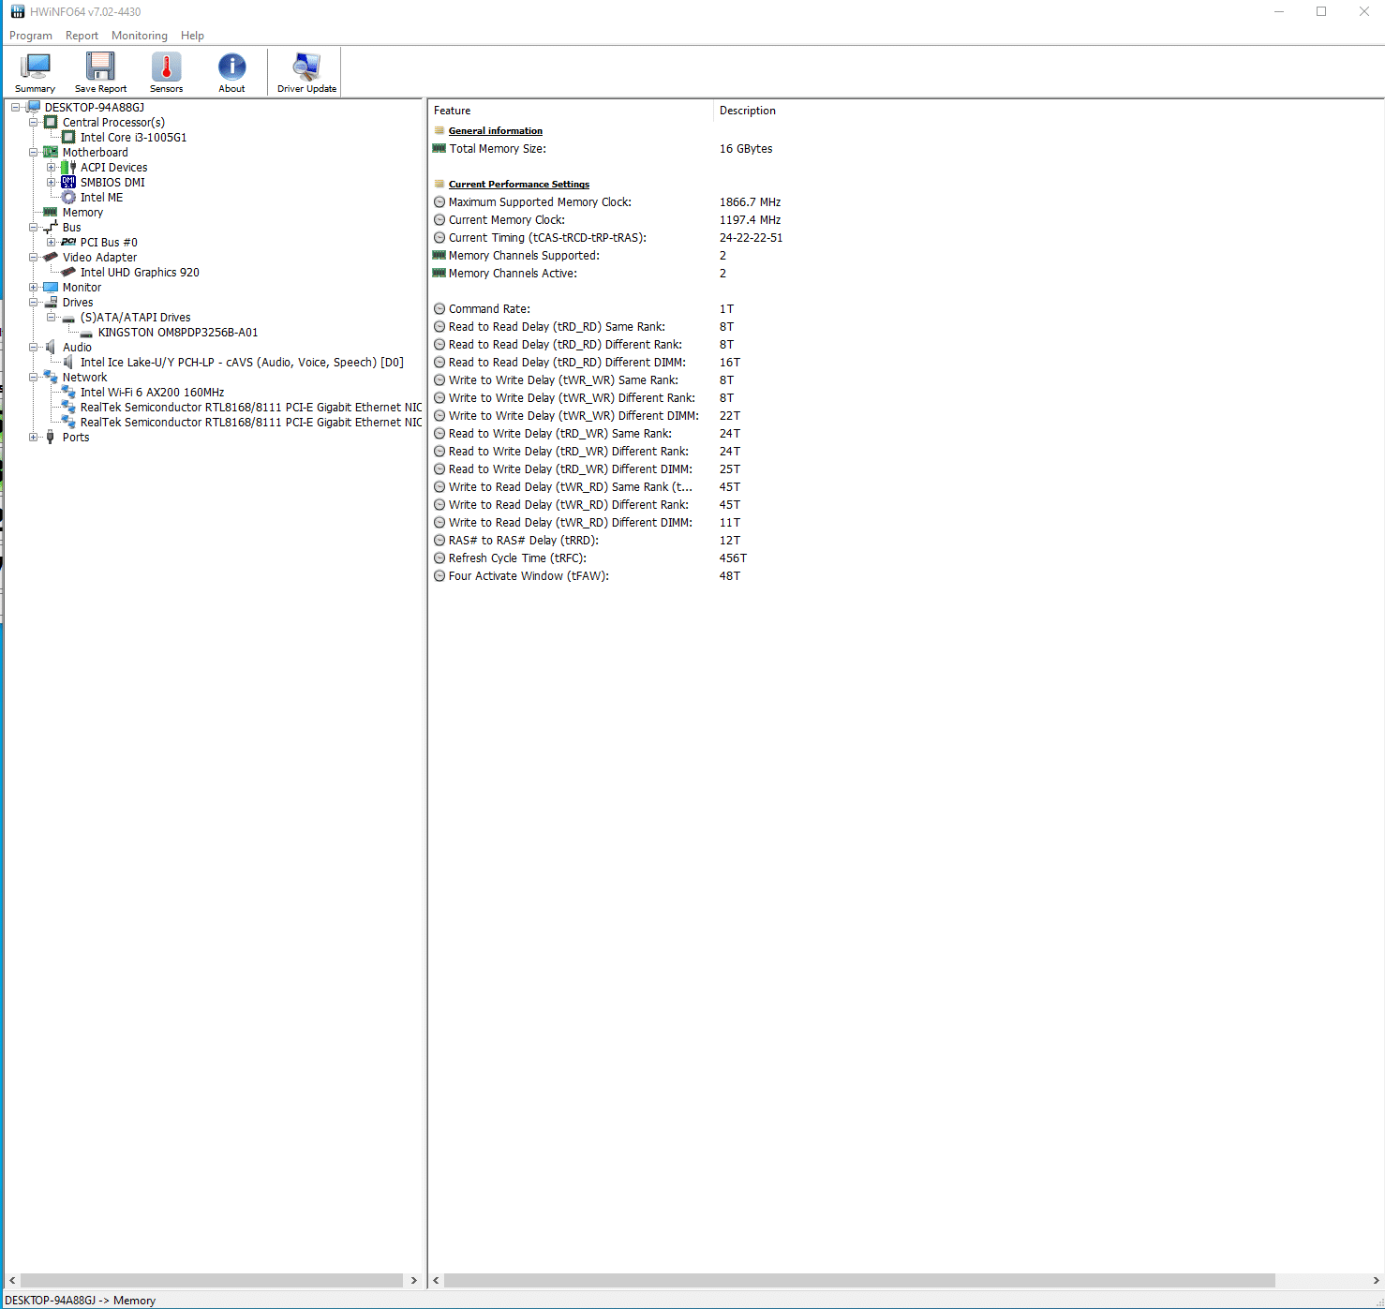Click the left tree horizontal scrollbar track
Viewport: 1385px width, 1309px height.
212,1280
